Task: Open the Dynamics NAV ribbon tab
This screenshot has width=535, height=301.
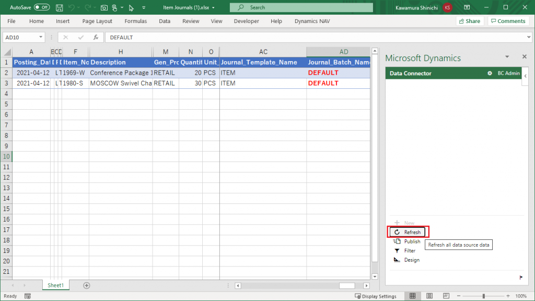Action: pyautogui.click(x=312, y=21)
